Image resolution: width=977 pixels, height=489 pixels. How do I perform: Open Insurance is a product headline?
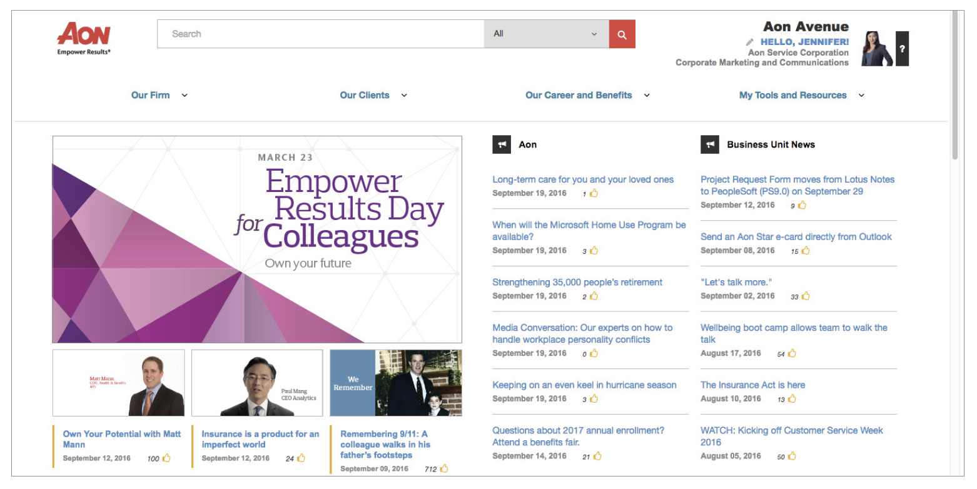pyautogui.click(x=260, y=439)
